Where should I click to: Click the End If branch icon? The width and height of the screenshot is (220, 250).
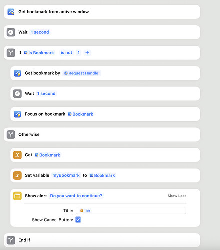11,240
